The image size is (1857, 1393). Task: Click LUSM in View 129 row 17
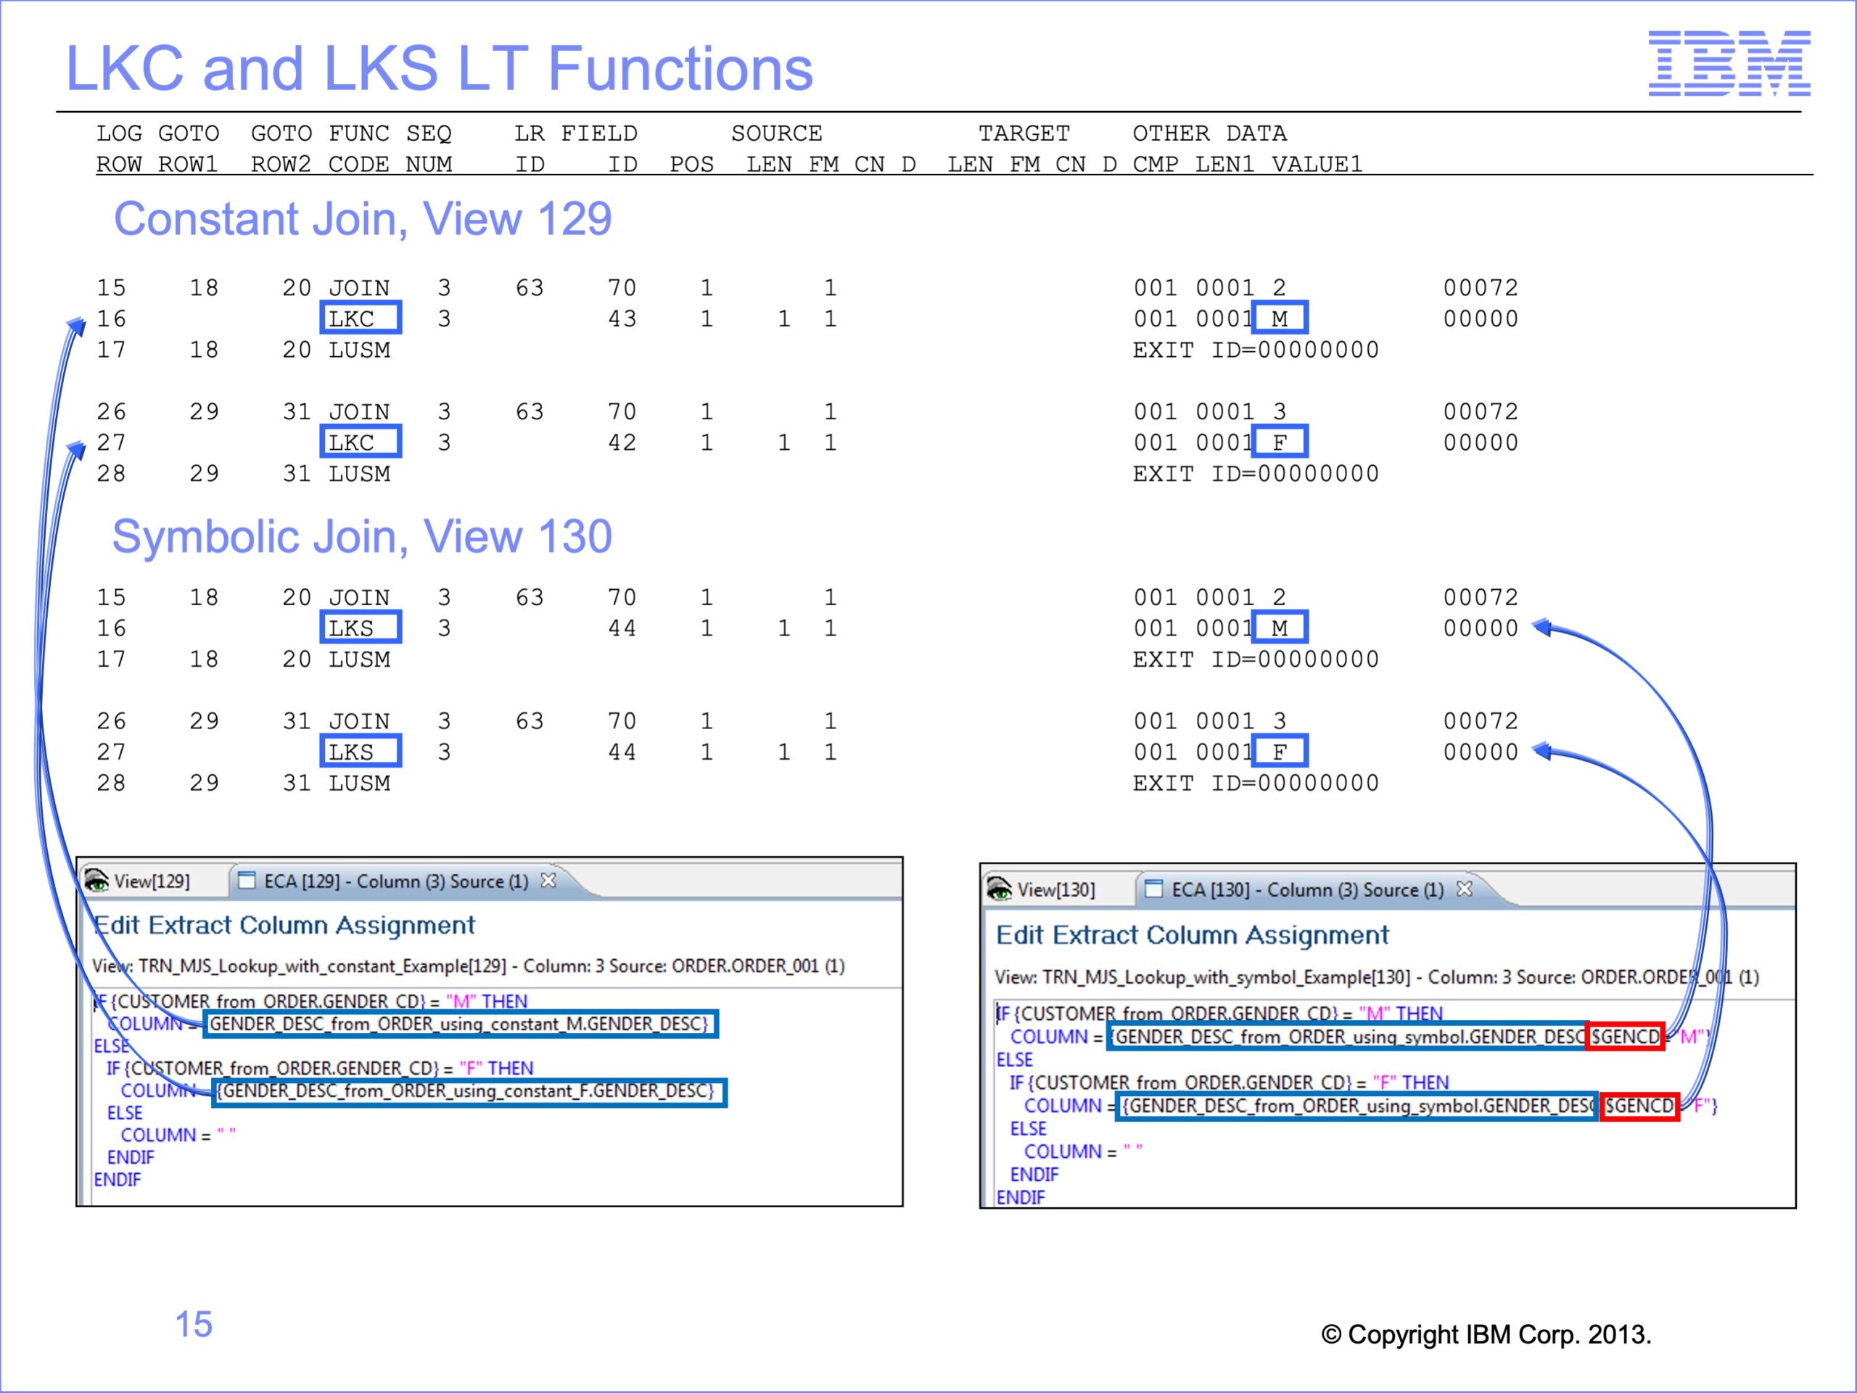(x=359, y=350)
